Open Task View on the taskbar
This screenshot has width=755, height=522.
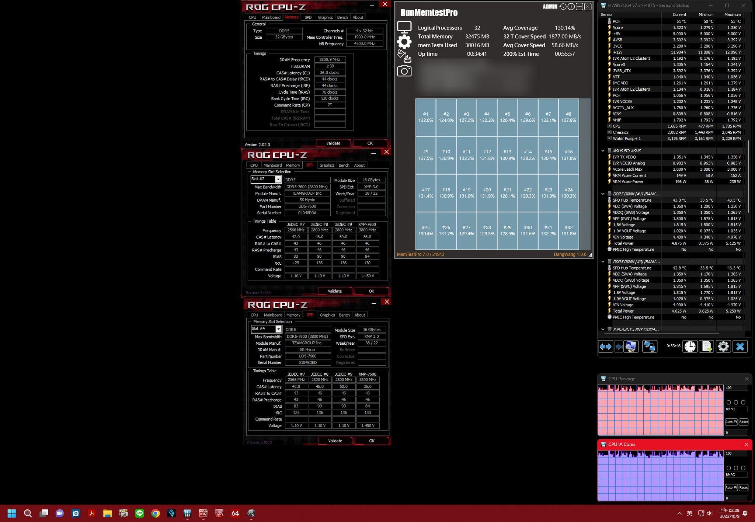(44, 513)
